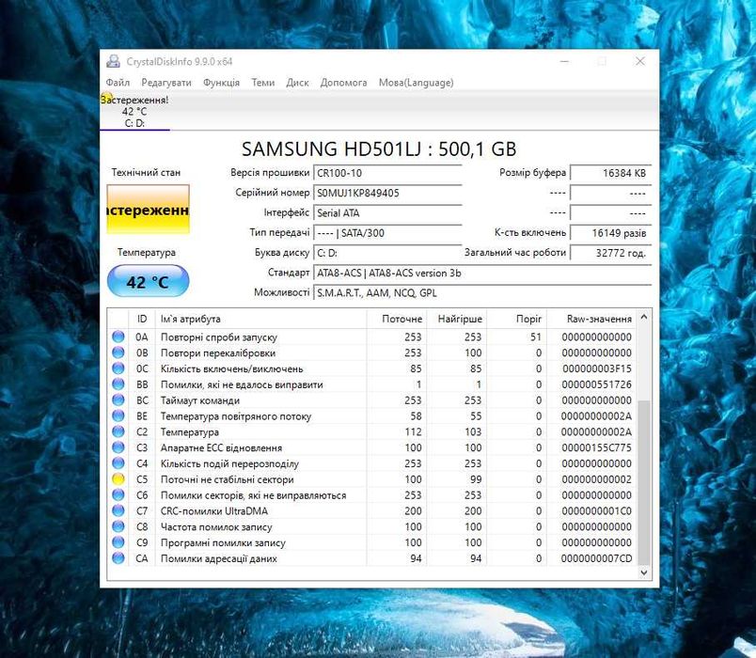
Task: Click the yellow warning icon beside Застереження
Action: point(106,99)
